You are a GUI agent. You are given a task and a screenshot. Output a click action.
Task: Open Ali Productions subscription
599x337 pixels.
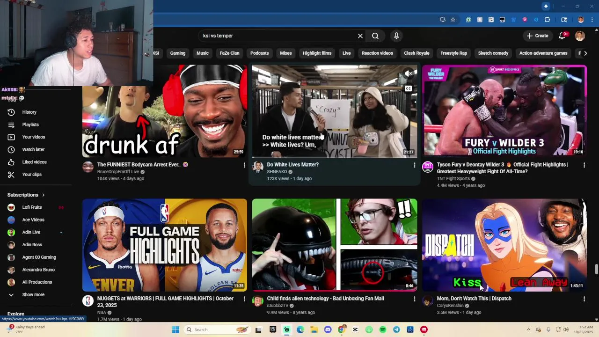[x=36, y=282]
